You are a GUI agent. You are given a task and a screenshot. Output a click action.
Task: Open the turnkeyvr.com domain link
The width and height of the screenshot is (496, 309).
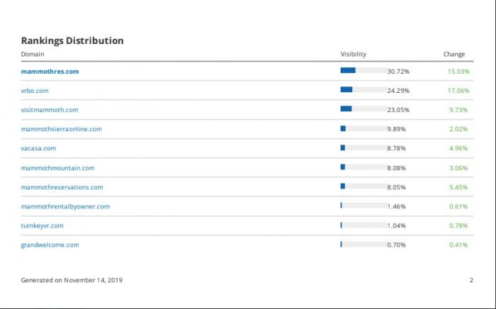click(42, 226)
